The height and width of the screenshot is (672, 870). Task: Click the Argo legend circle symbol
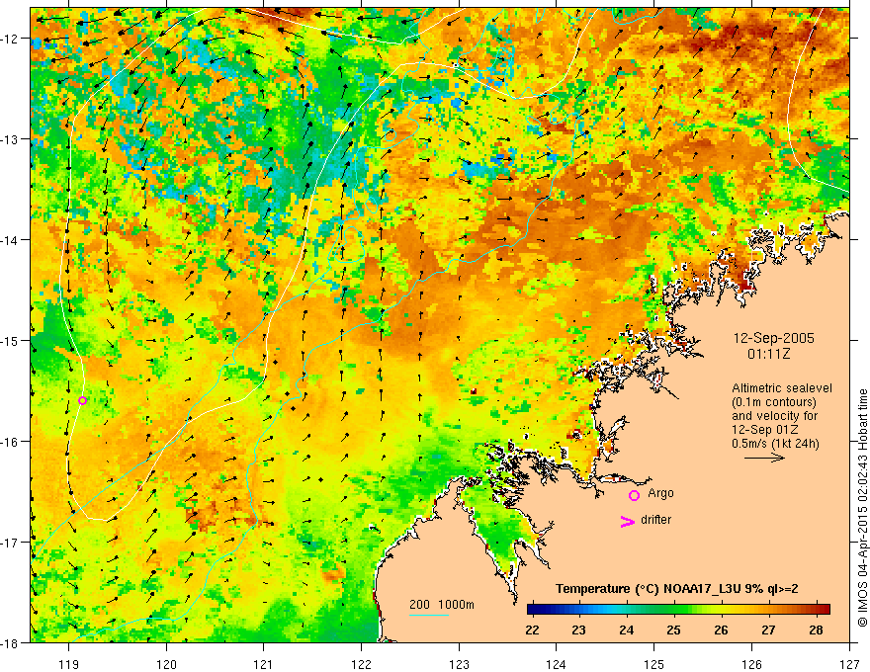[634, 495]
